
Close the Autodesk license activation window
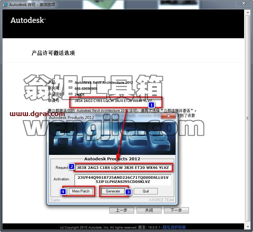point(243,3)
